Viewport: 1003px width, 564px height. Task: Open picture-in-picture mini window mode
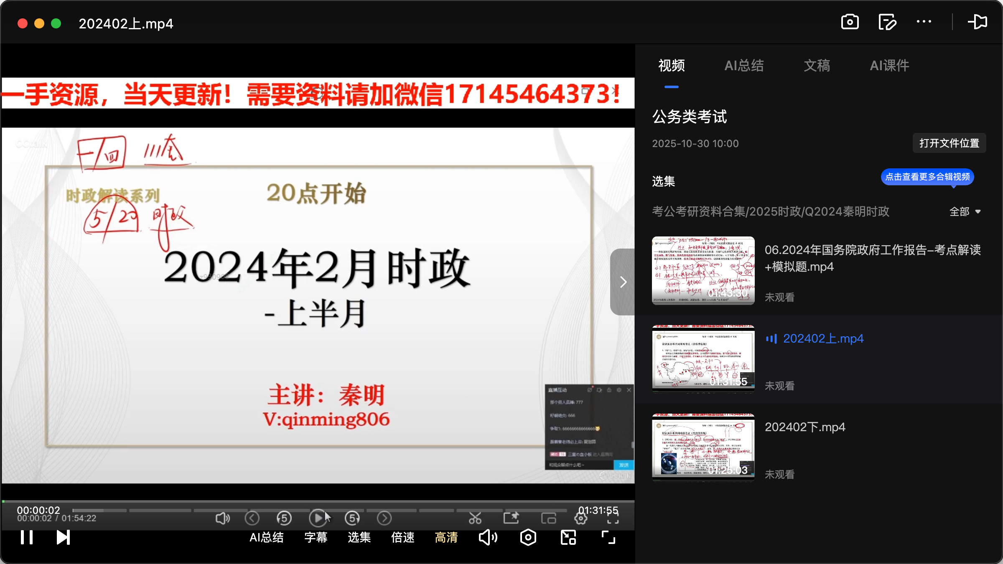(x=549, y=518)
